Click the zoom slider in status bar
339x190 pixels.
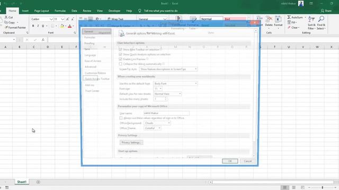point(322,188)
